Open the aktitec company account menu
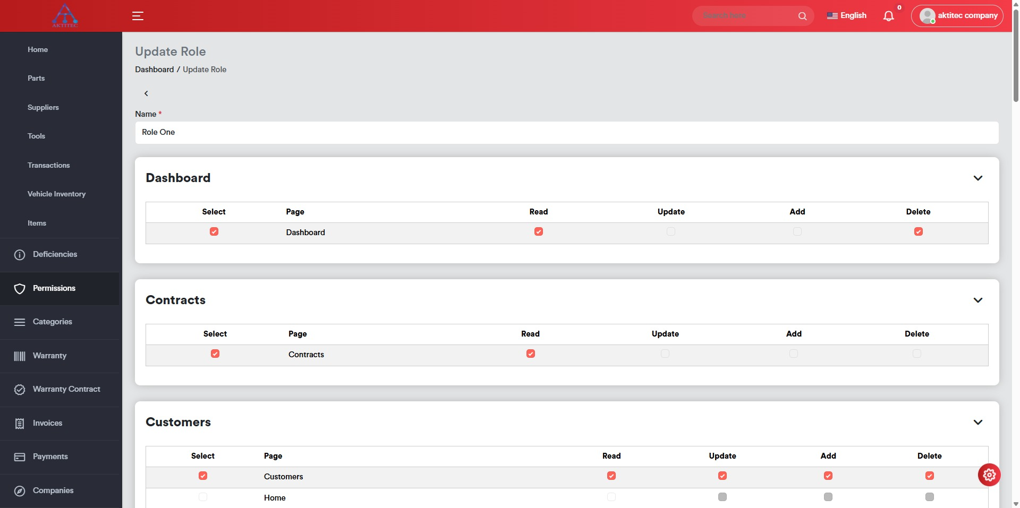 tap(957, 16)
